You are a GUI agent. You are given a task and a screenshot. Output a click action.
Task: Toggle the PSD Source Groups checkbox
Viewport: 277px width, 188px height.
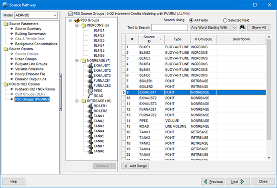click(x=71, y=14)
